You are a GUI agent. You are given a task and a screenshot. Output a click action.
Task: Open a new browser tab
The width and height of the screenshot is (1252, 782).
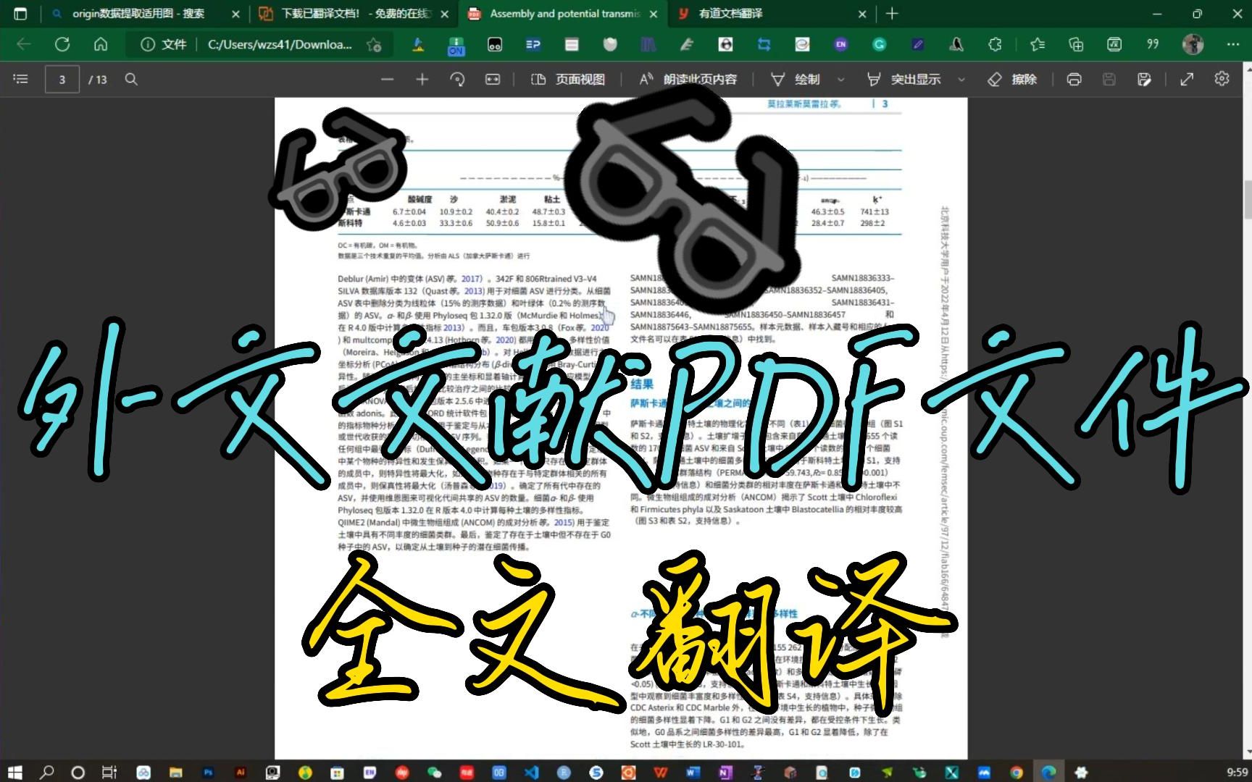point(892,14)
